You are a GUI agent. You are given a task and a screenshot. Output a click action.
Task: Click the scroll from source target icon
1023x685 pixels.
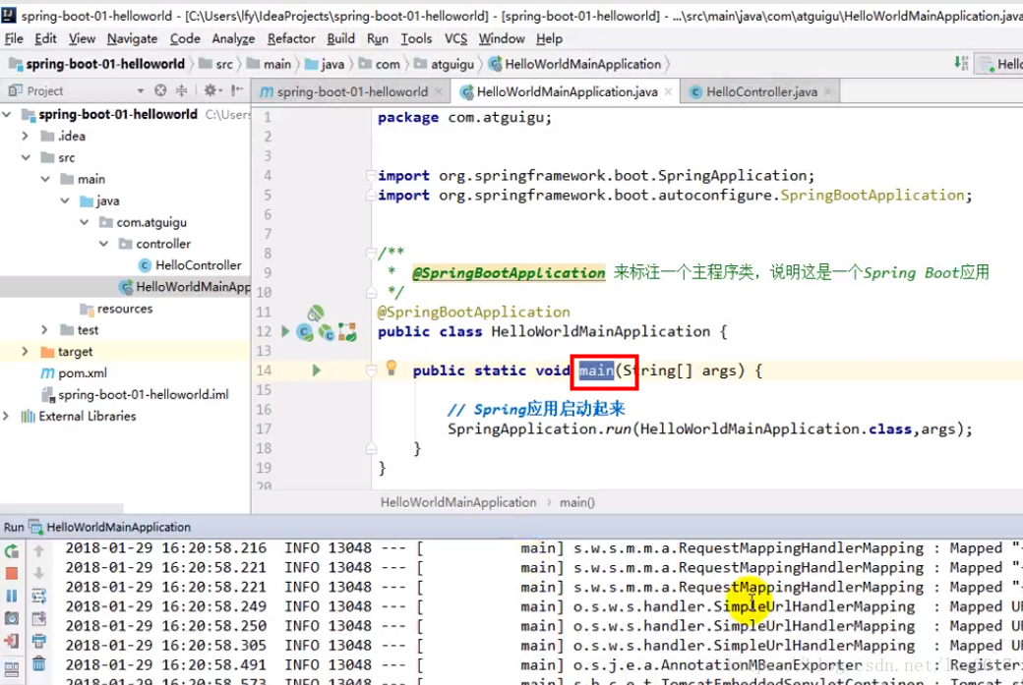tap(160, 90)
